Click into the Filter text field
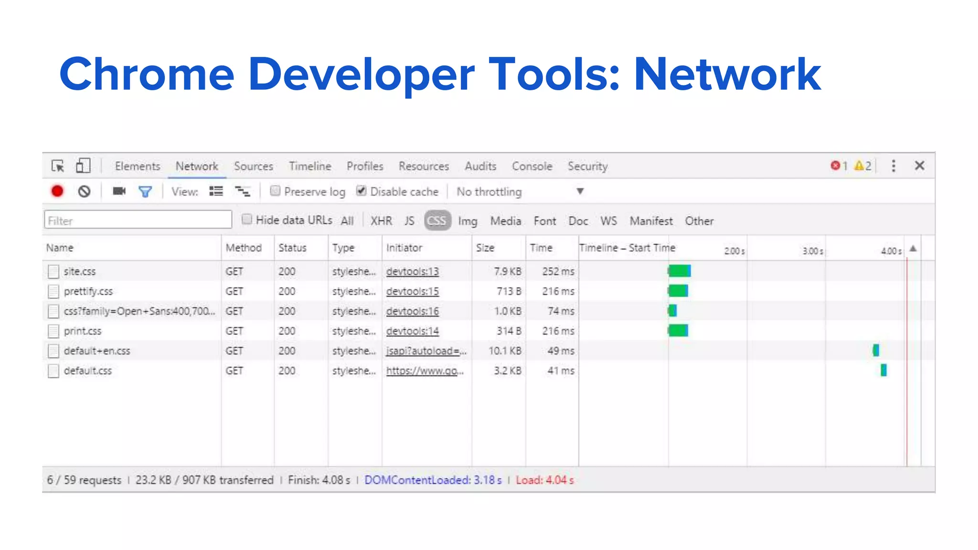Image resolution: width=978 pixels, height=550 pixels. pos(138,220)
